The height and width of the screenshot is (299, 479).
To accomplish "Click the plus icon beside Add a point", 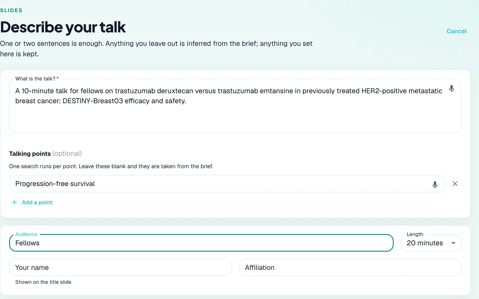I will pos(14,202).
